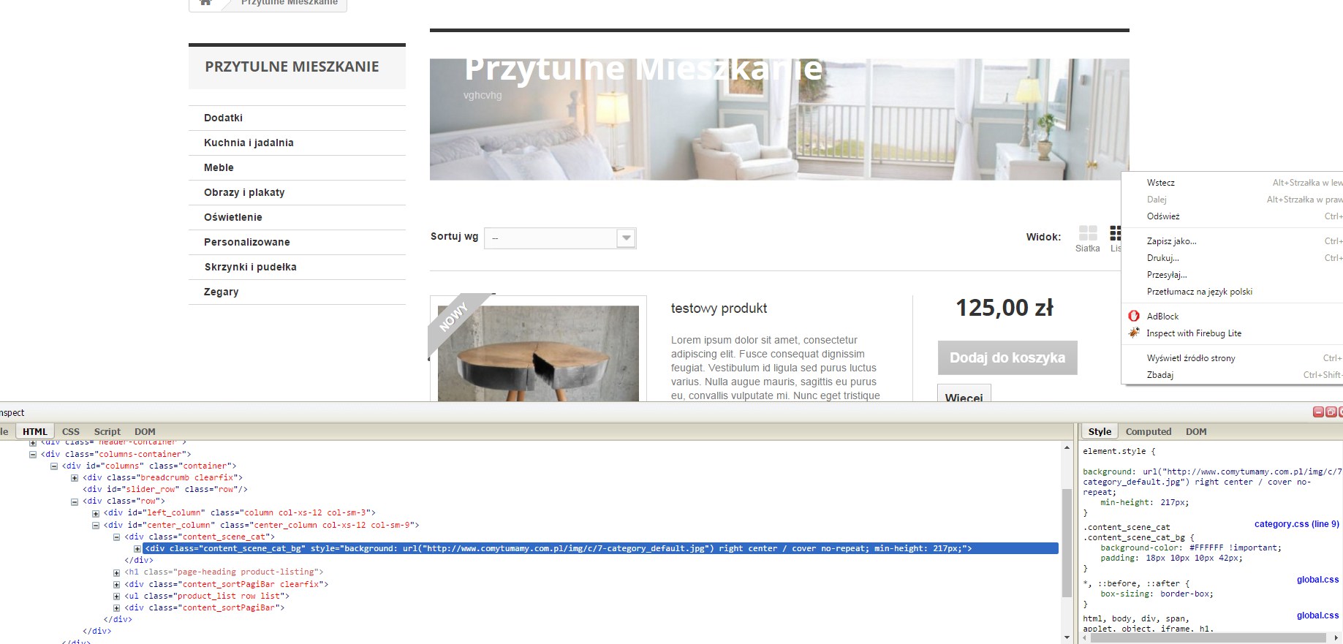Click the AdBlock icon in context menu

pyautogui.click(x=1134, y=317)
